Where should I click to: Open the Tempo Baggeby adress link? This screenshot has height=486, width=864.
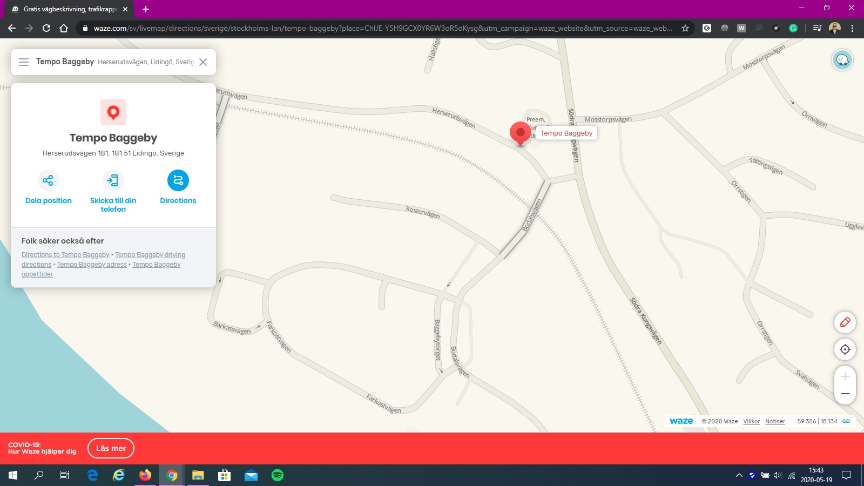pos(92,265)
